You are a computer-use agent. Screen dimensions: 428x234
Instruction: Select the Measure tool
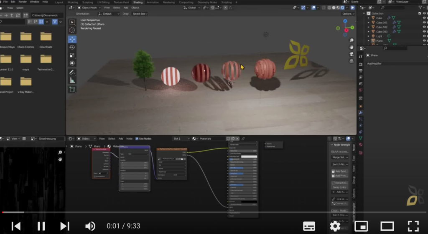[x=72, y=81]
